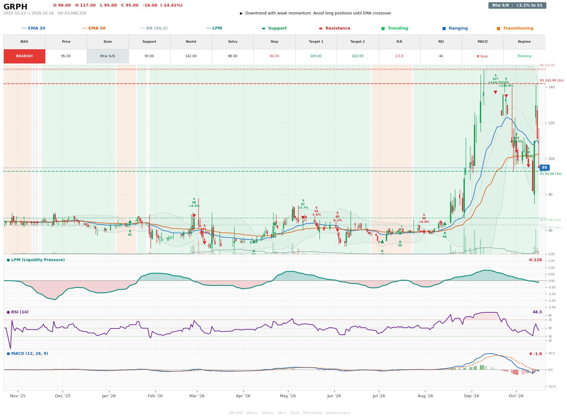567x418 pixels.
Task: Click the S 137 +114.1% sell signal label
Action: [x=495, y=79]
